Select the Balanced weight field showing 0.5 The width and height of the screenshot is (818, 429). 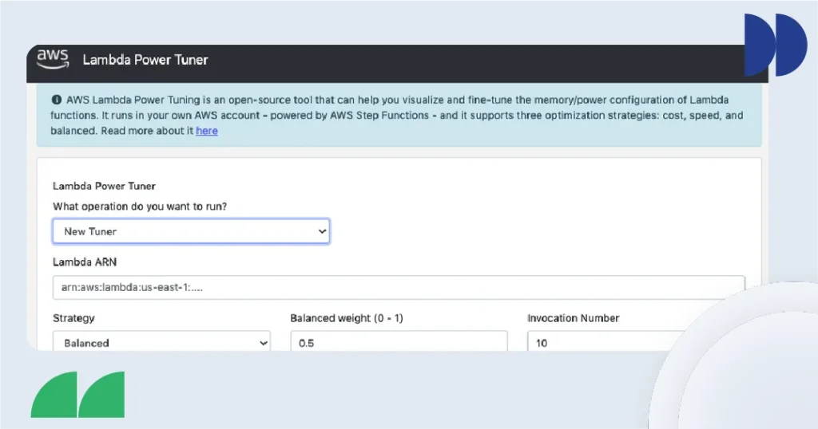[x=399, y=341]
